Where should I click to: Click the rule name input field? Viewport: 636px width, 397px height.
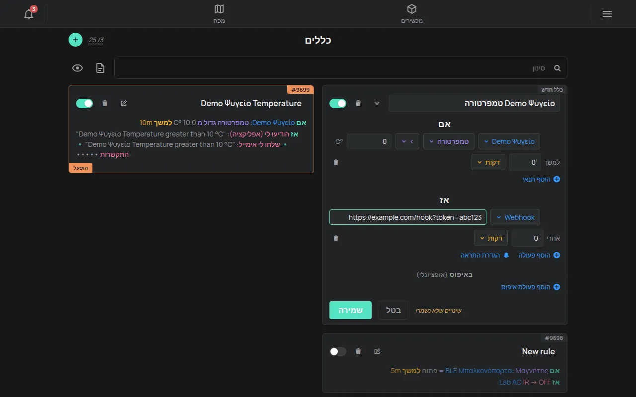pos(474,103)
